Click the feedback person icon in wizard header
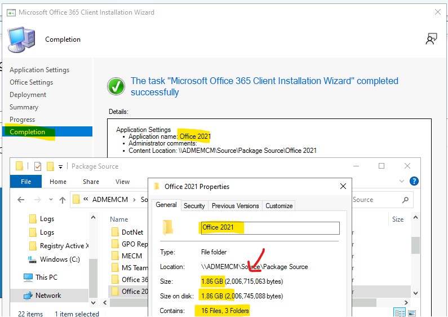This screenshot has width=448, height=317. (x=432, y=39)
